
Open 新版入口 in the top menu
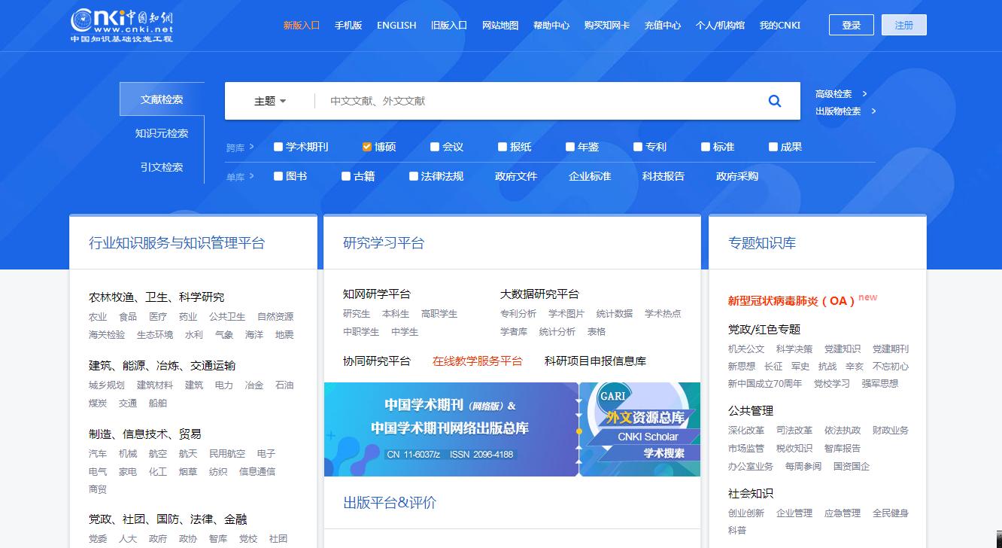tap(302, 25)
